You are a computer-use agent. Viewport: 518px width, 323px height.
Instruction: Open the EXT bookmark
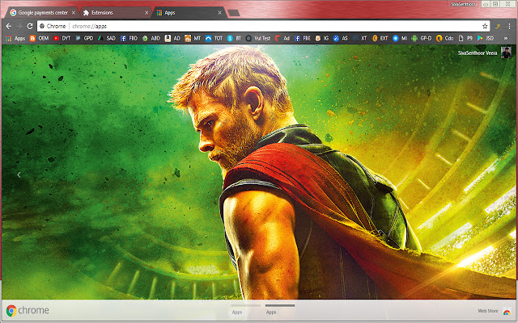(380, 38)
